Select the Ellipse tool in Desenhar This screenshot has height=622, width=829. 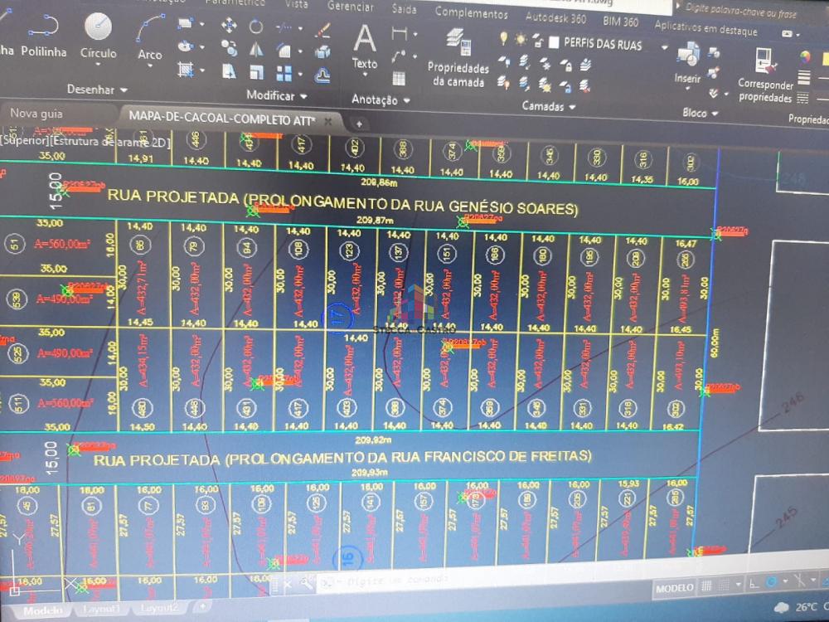[185, 46]
